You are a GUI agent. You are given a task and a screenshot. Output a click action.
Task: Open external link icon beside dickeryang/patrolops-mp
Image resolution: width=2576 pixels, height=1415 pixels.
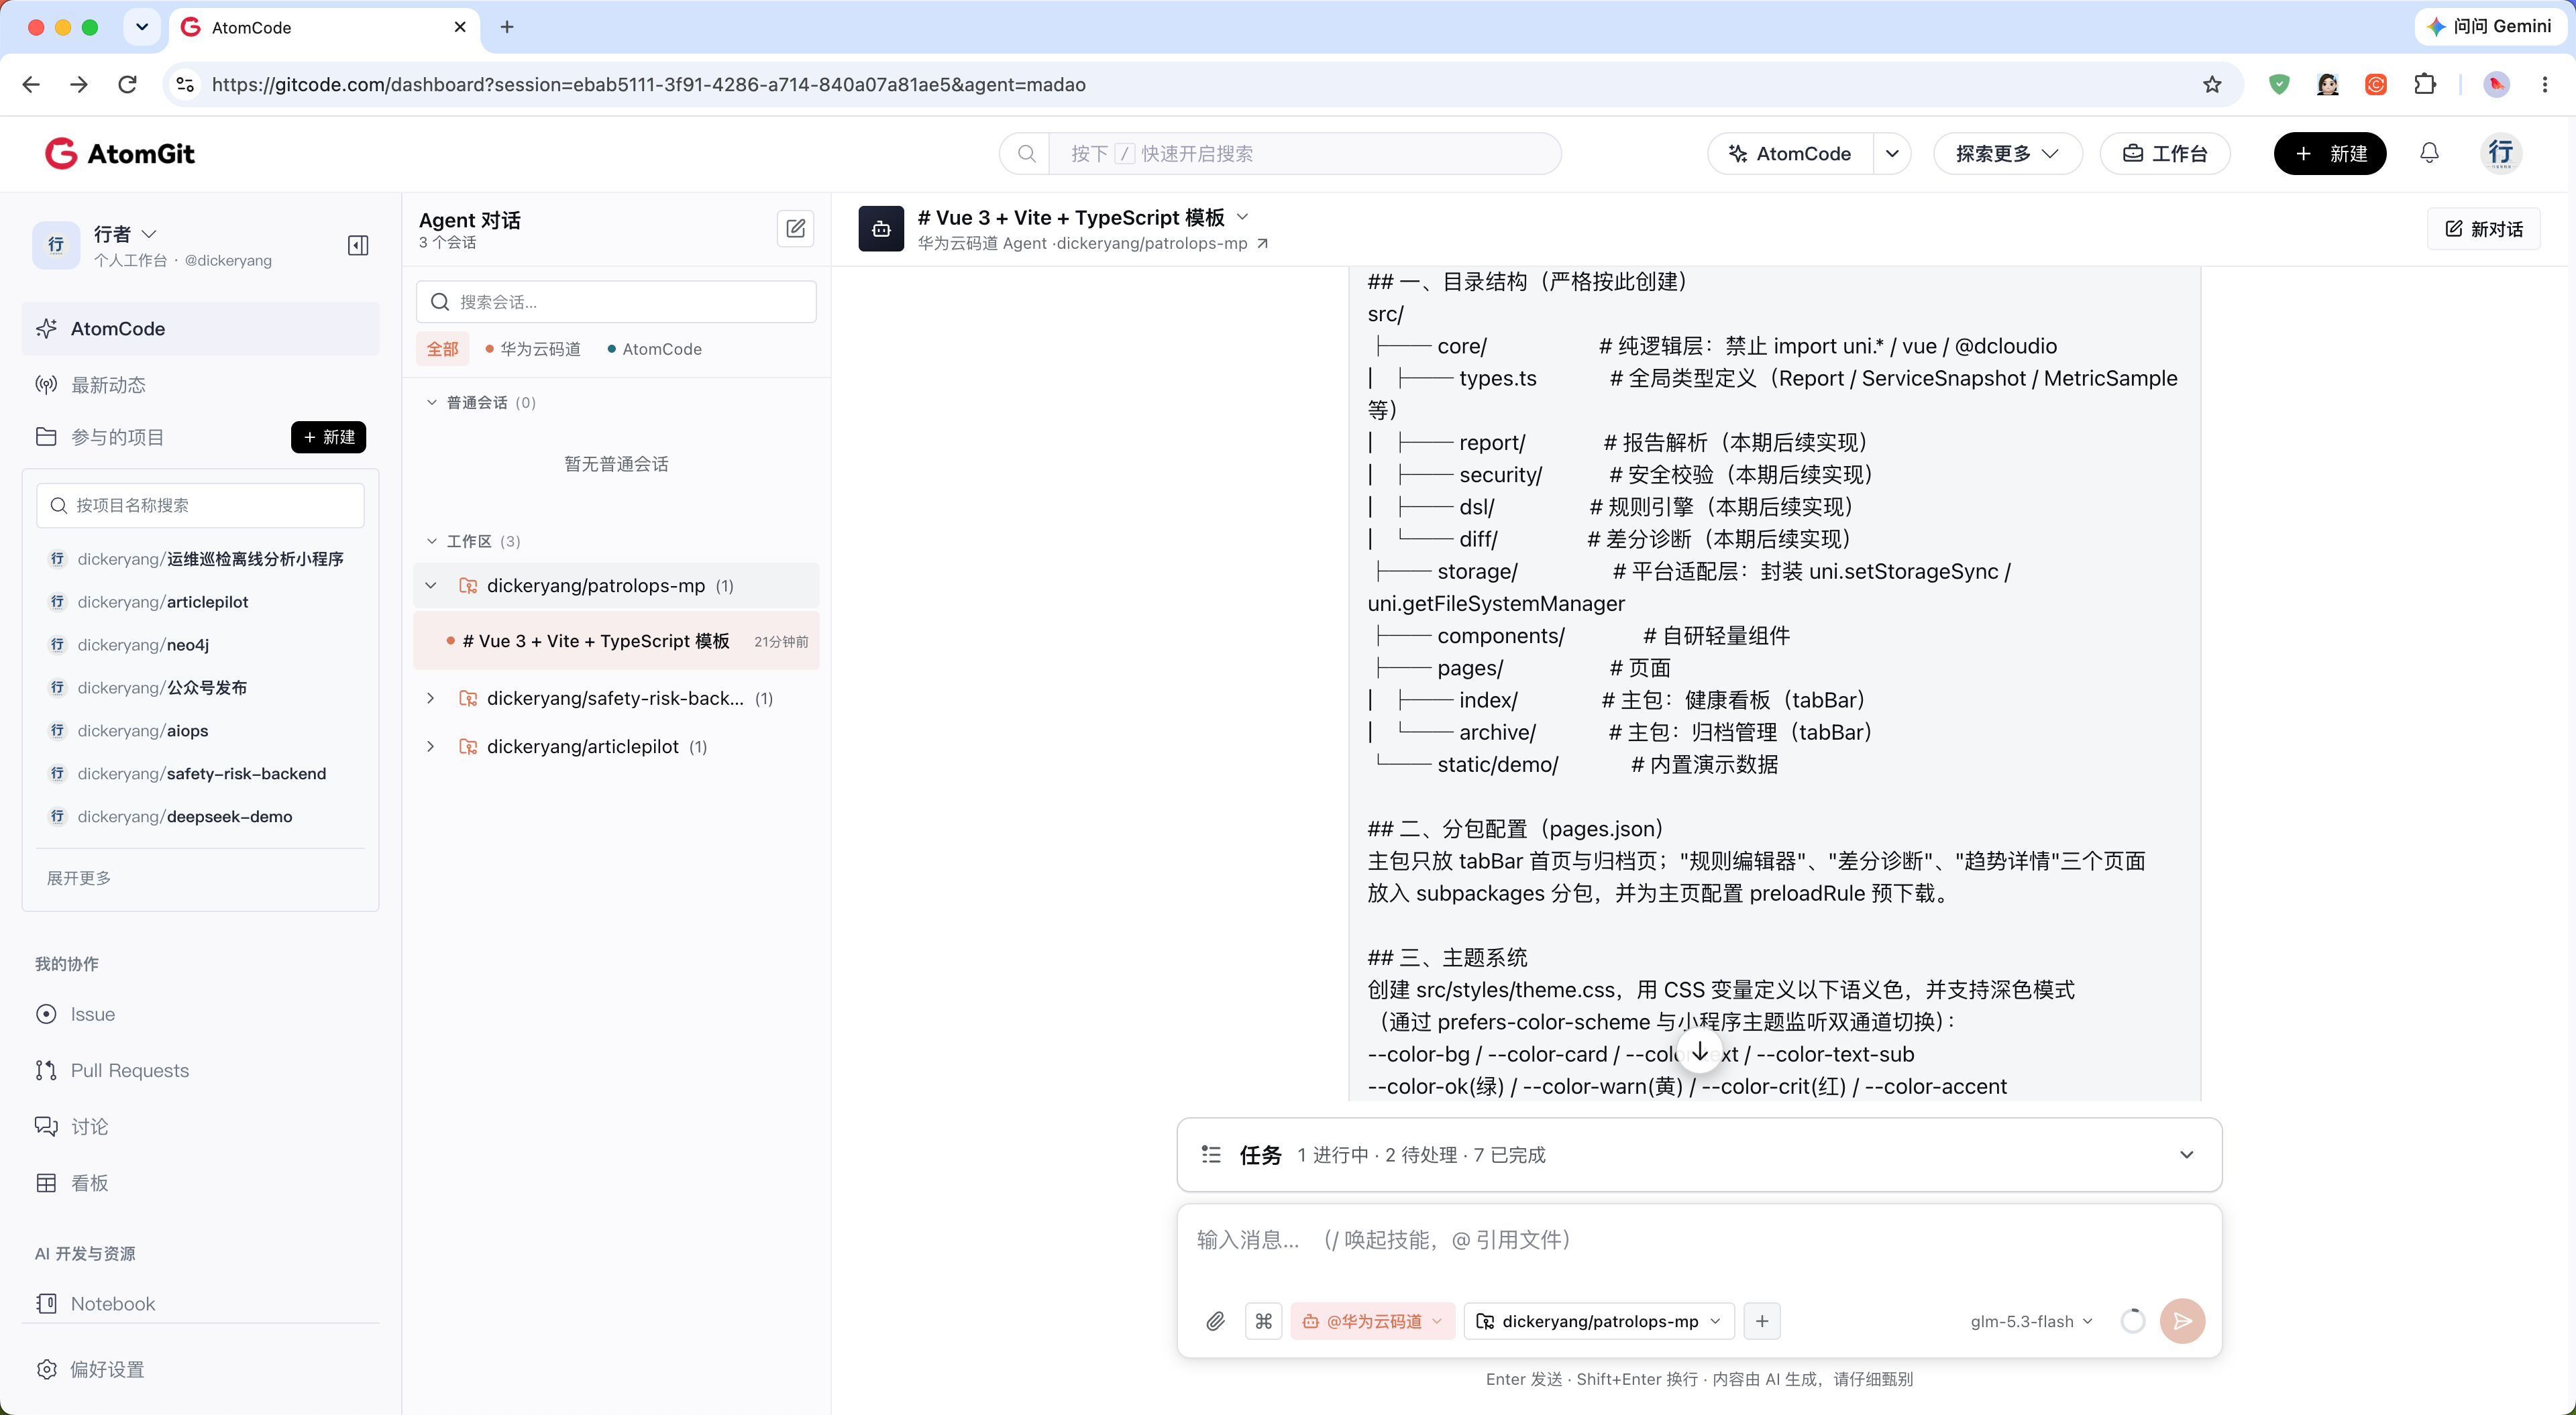(1263, 244)
